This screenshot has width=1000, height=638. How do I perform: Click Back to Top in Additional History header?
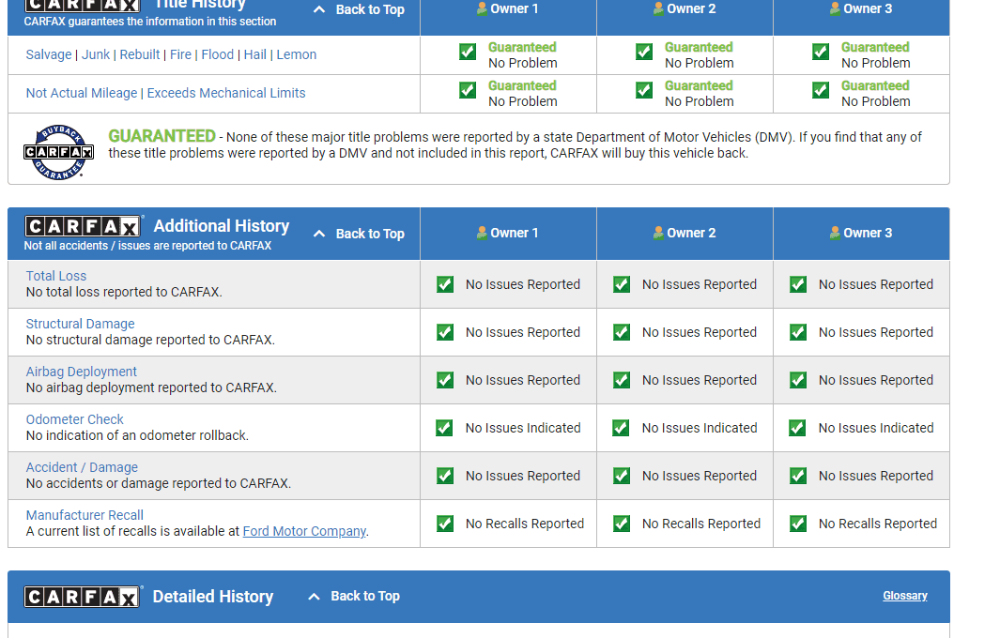click(360, 234)
